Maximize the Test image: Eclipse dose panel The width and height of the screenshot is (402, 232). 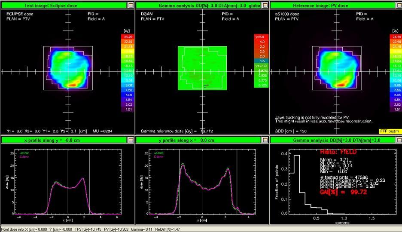tap(131, 6)
